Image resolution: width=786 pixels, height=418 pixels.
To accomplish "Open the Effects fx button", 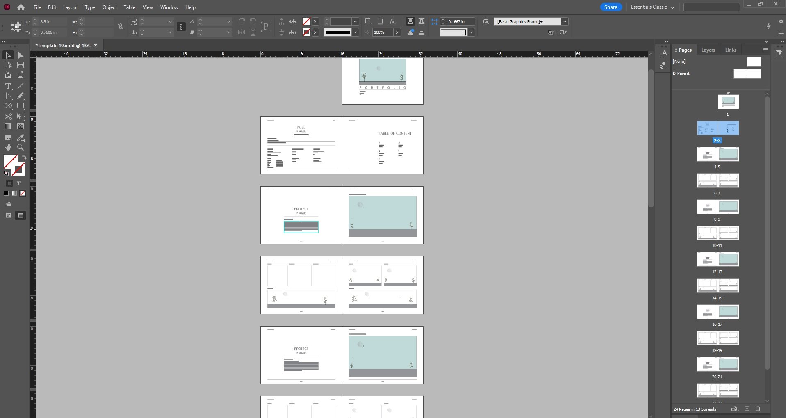I will coord(392,21).
